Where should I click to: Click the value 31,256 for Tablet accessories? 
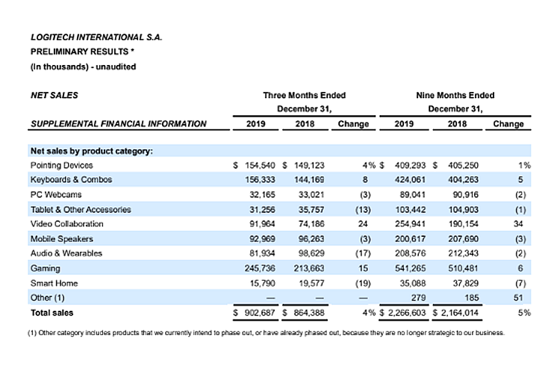tap(262, 210)
